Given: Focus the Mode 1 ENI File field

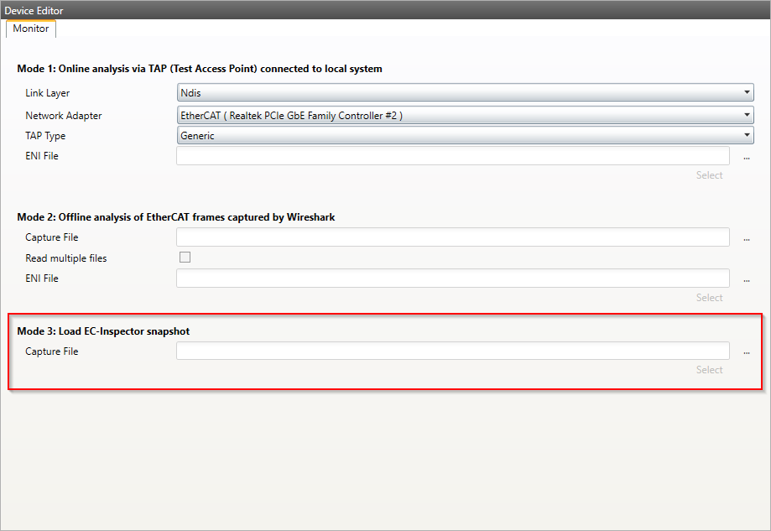Looking at the screenshot, I should [452, 156].
